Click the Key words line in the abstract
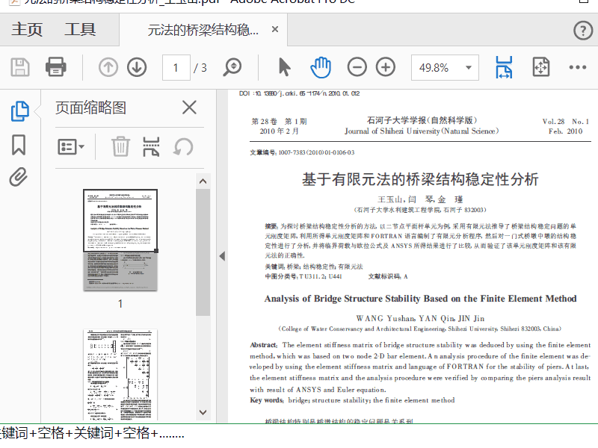The image size is (598, 448). click(x=352, y=400)
